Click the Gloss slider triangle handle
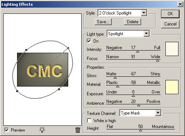This screenshot has height=136, width=185. (115, 77)
